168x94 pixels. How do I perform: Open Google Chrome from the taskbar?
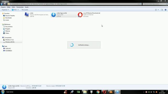tap(98, 92)
